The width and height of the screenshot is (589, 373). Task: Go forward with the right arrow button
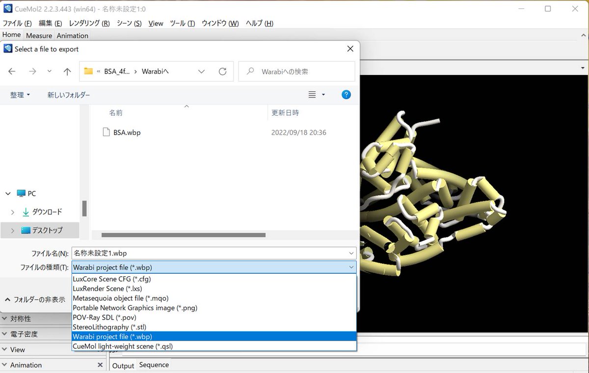pyautogui.click(x=32, y=71)
